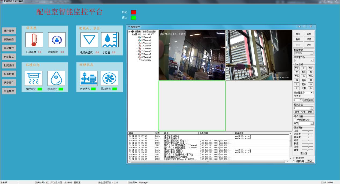Collapse the 192.168.103.100 device node
The image size is (340, 184).
click(133, 34)
